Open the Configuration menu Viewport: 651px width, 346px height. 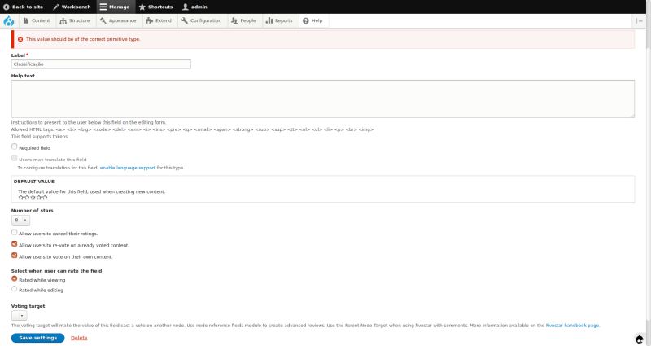[201, 20]
